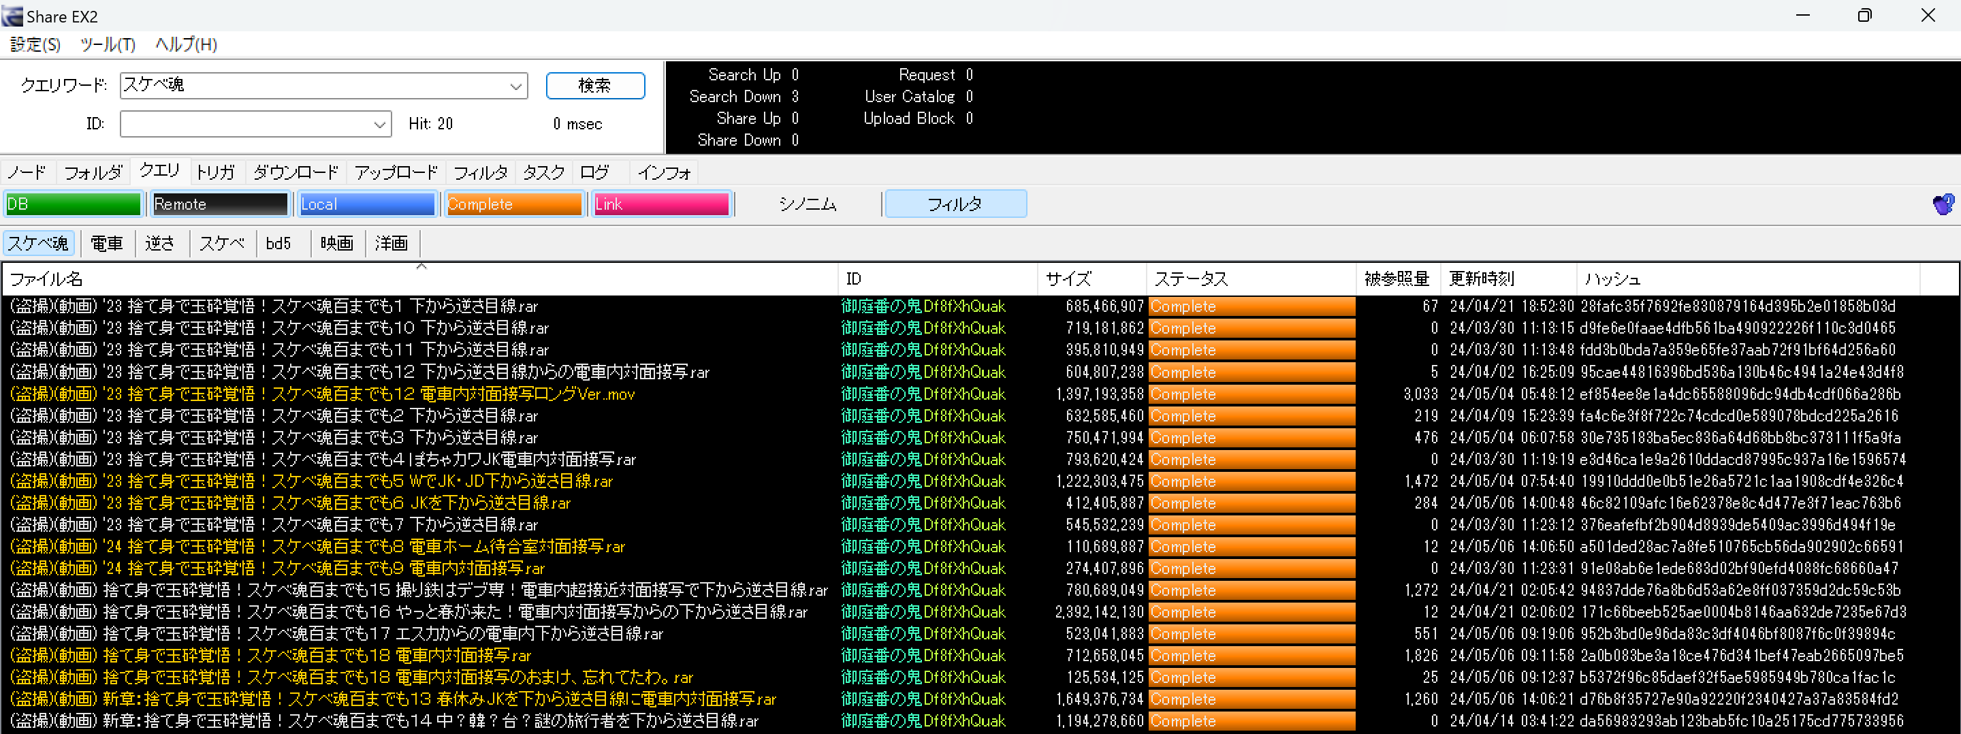This screenshot has height=734, width=1961.
Task: Click the orange Complete filter swatch
Action: tap(514, 204)
